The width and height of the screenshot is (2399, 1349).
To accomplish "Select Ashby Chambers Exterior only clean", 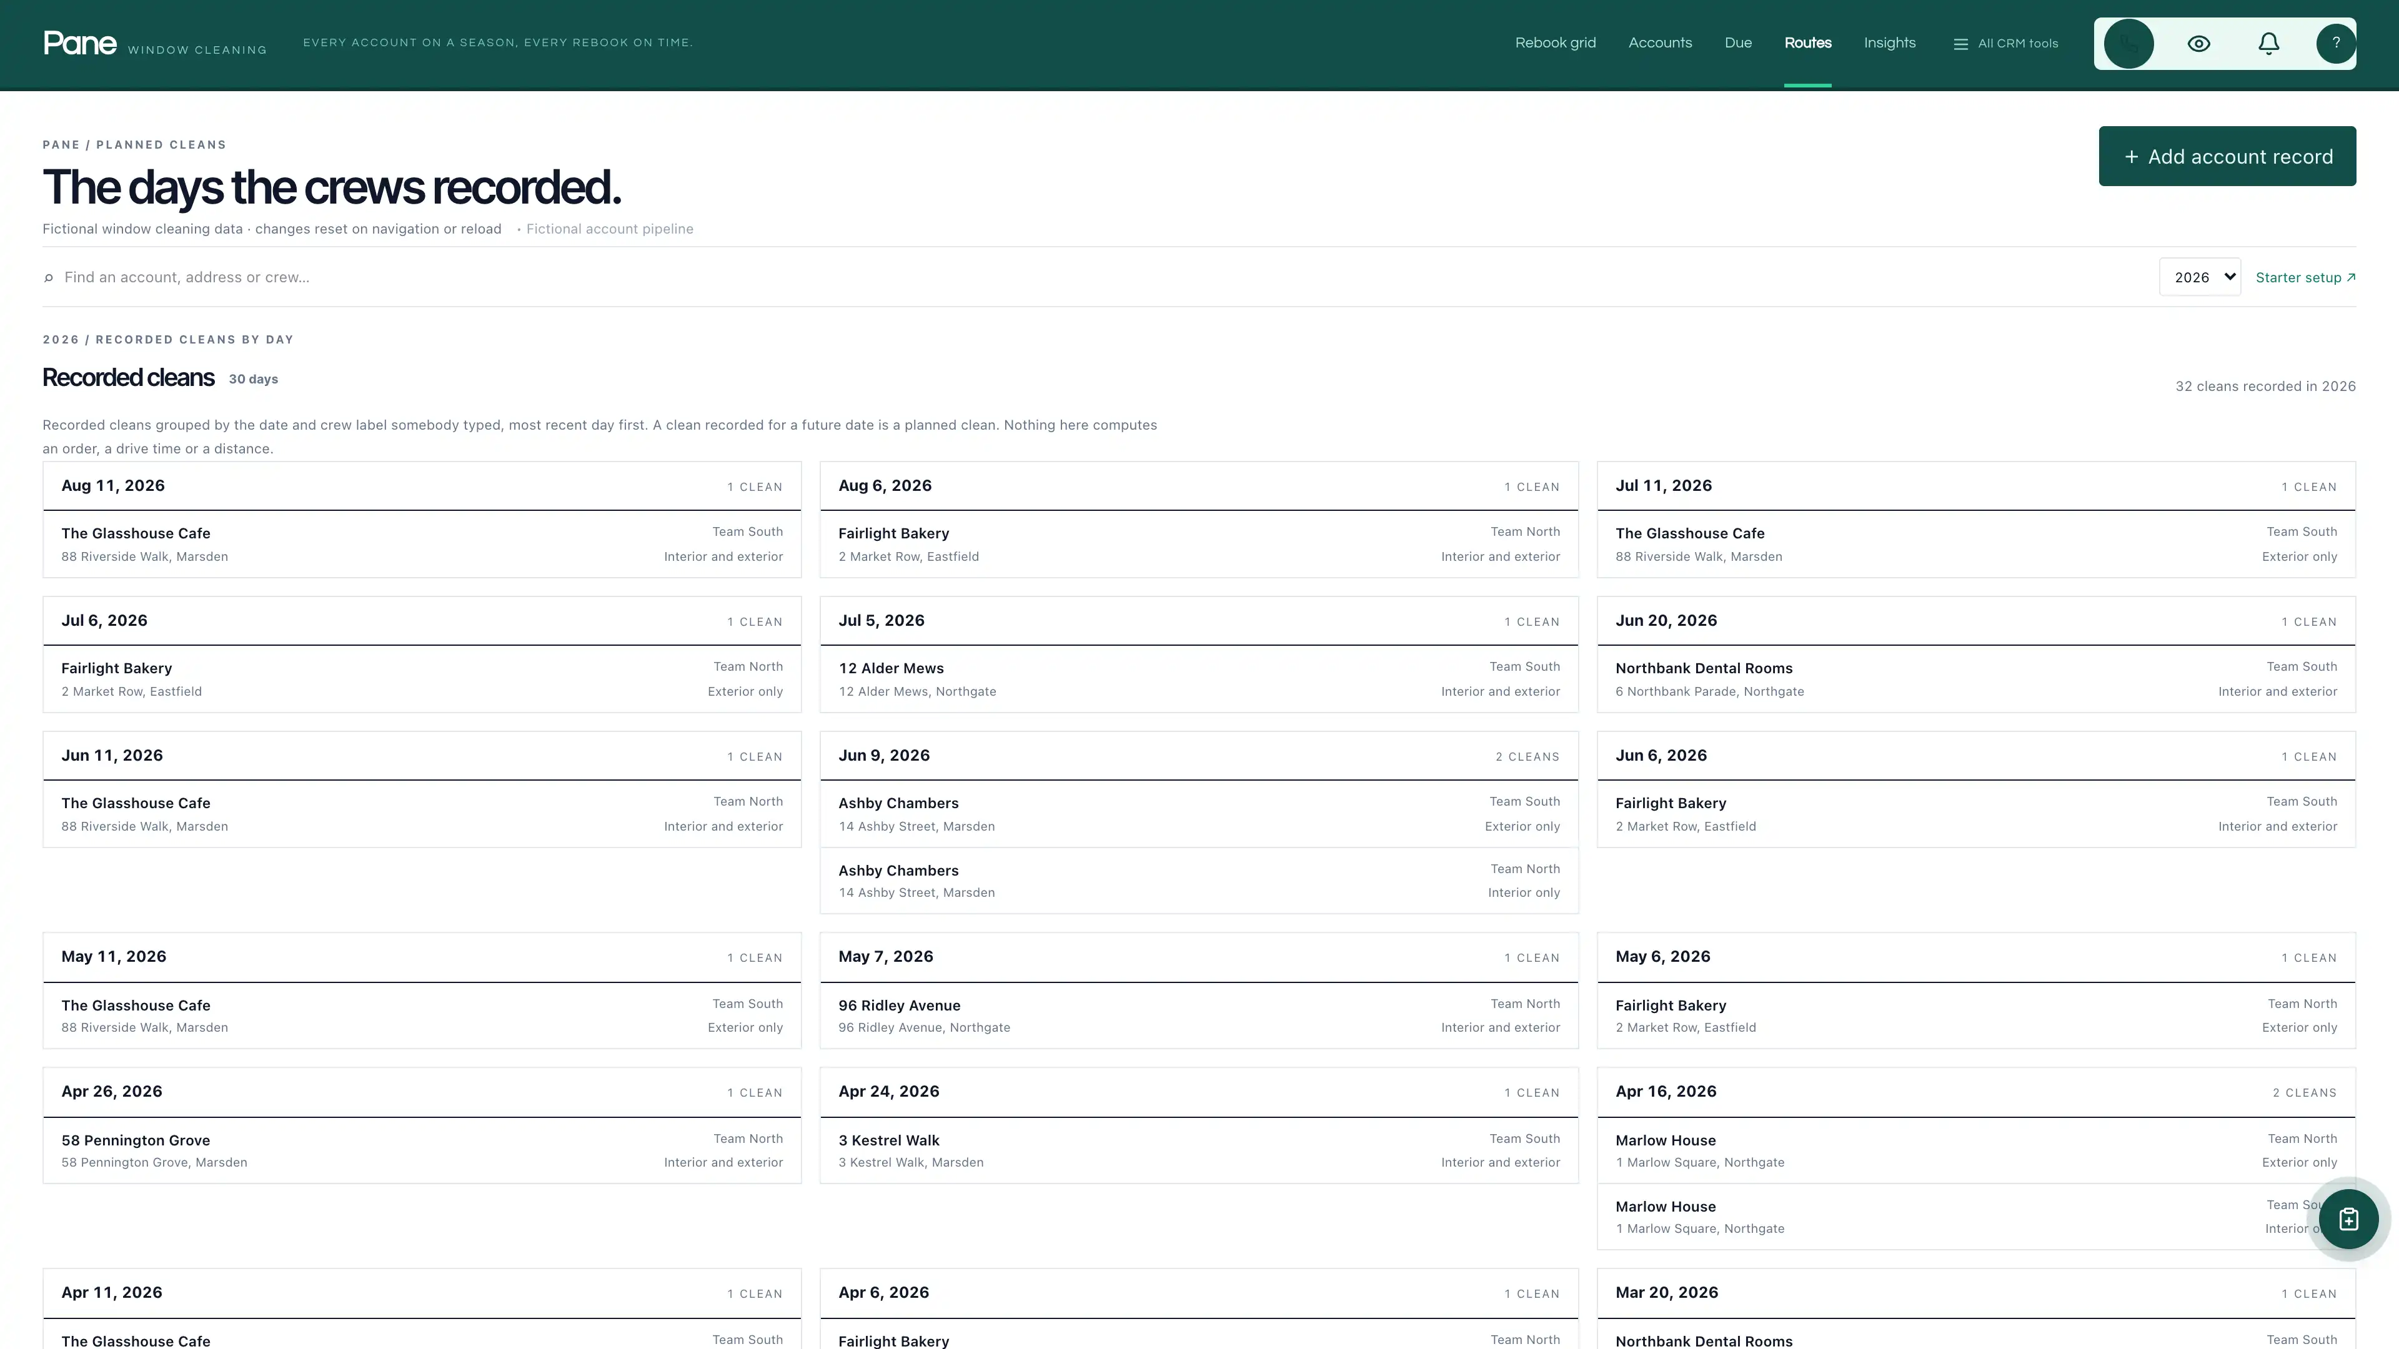I will pyautogui.click(x=1199, y=814).
